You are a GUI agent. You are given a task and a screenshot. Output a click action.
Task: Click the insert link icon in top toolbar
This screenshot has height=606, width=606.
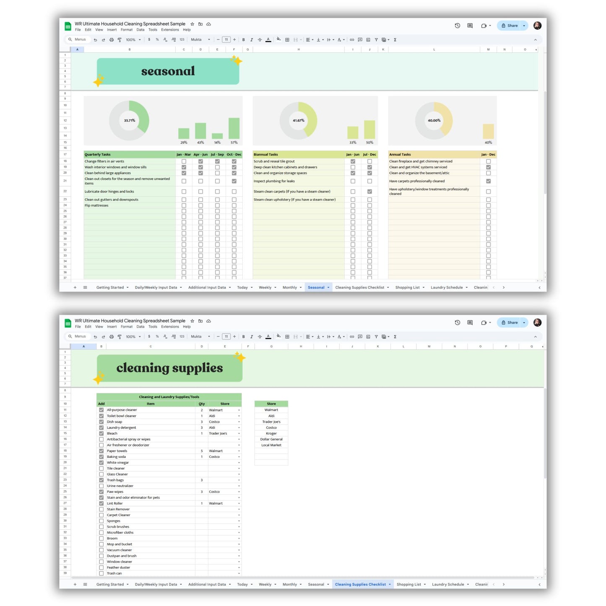352,40
